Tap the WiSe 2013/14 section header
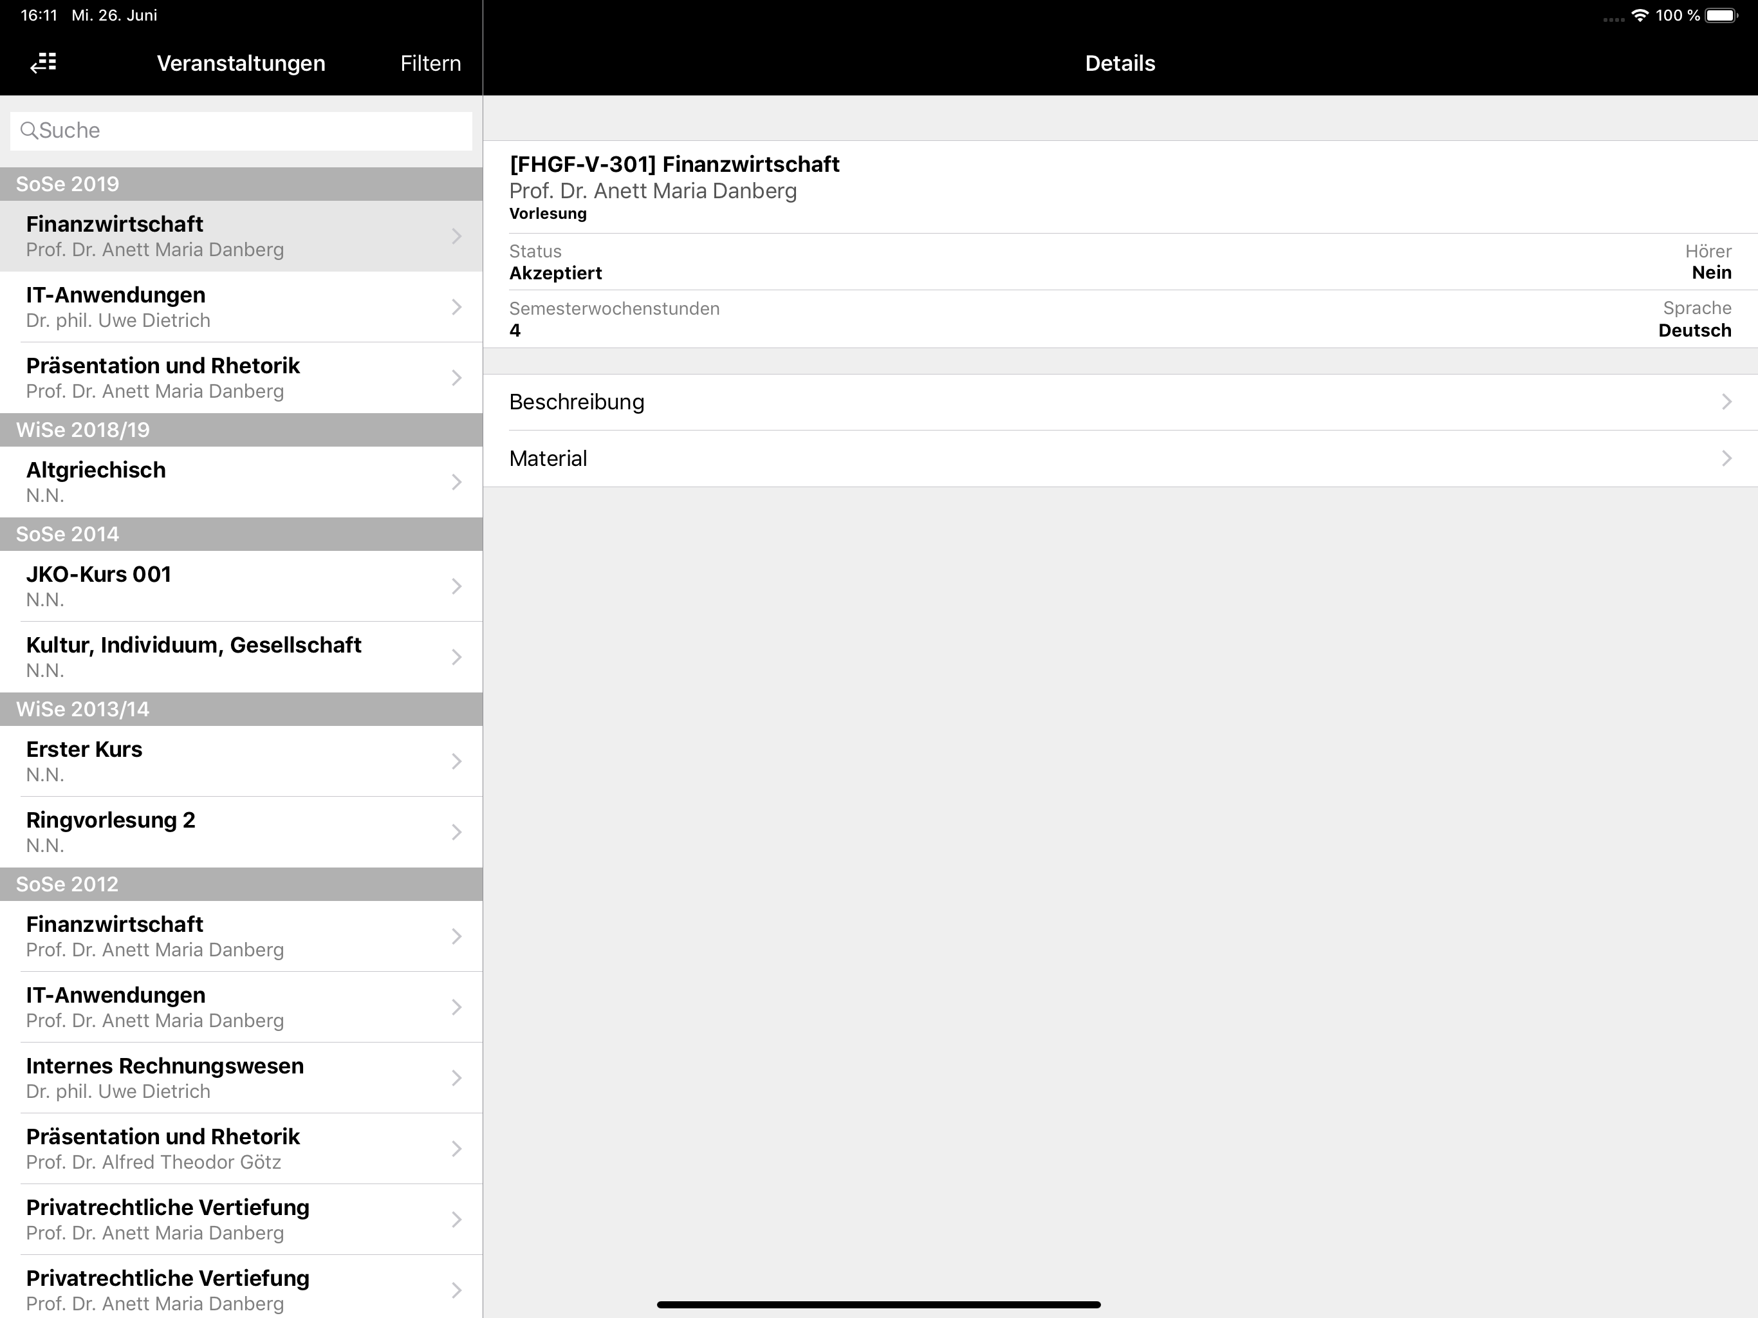 coord(241,709)
